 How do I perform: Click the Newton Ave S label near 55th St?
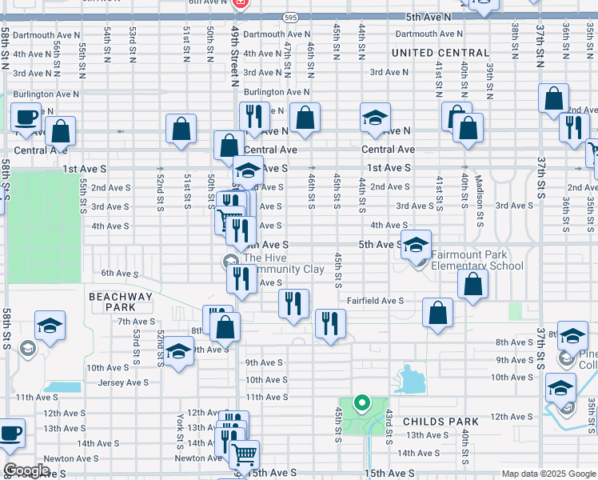(x=71, y=458)
